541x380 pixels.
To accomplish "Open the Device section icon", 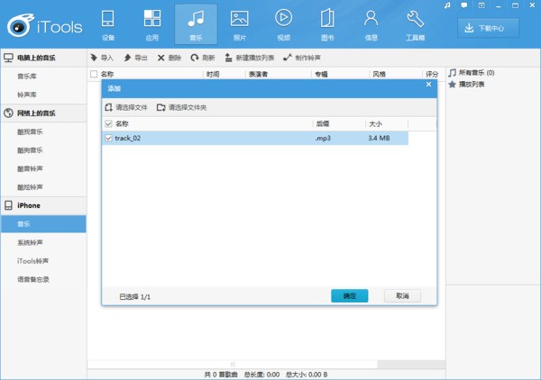I will (x=107, y=19).
